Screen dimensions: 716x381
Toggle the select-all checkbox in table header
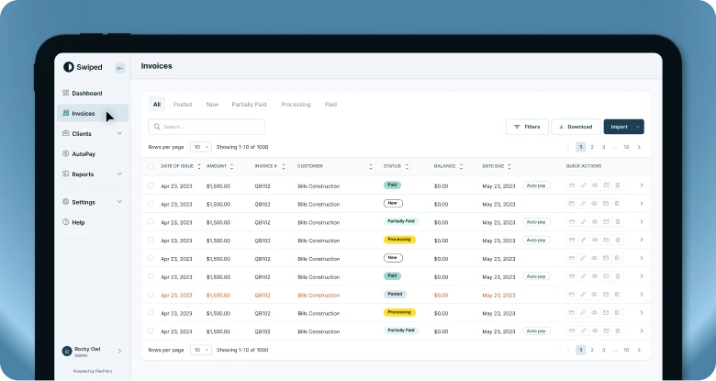151,166
